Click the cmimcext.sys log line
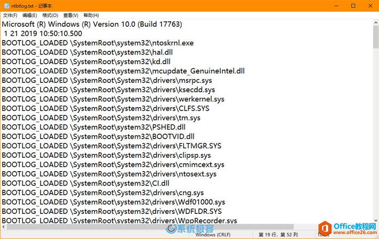 (113, 165)
